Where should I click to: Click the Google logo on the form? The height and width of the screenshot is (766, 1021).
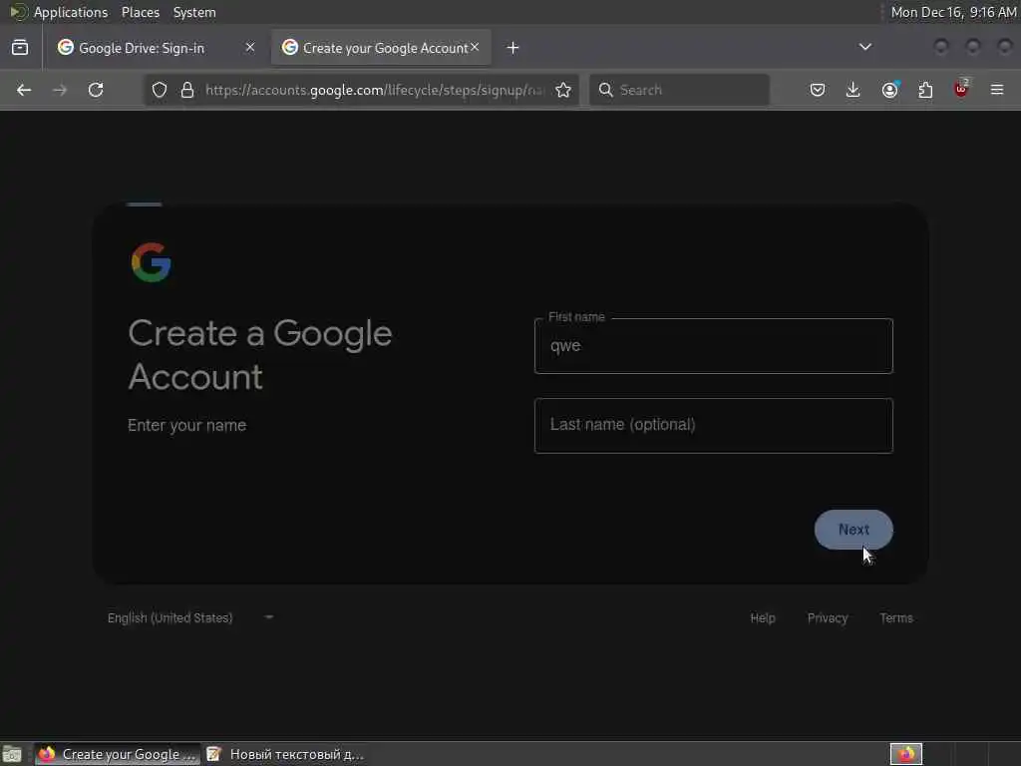point(152,262)
